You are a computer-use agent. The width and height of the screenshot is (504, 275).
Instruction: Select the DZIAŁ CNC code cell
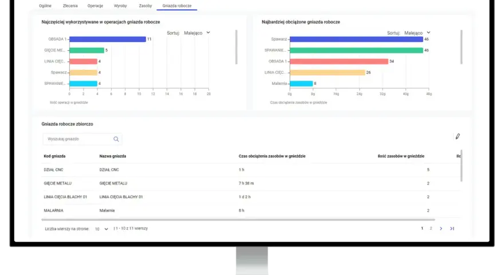53,170
